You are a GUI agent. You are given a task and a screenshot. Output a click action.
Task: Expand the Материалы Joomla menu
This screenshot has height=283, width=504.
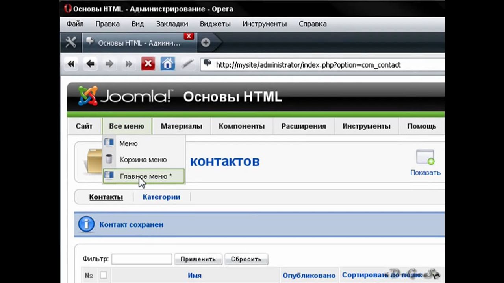click(x=182, y=126)
